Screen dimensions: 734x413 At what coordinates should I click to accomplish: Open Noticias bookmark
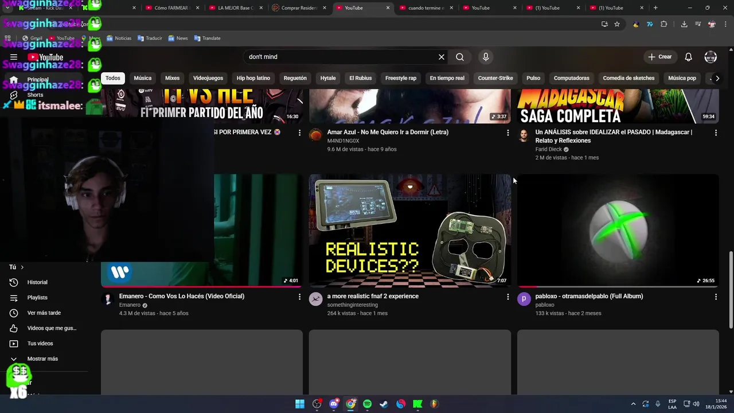119,38
